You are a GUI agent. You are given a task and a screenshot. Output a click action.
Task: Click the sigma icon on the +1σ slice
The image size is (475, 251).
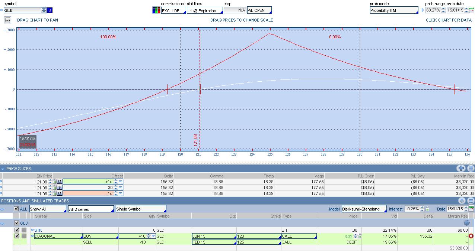(x=59, y=182)
